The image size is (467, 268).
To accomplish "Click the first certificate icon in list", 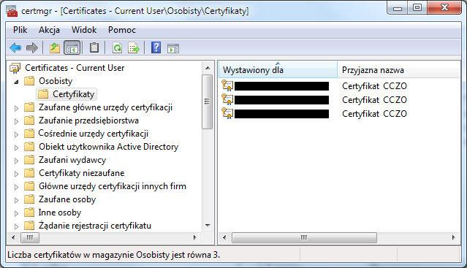I will pos(227,85).
